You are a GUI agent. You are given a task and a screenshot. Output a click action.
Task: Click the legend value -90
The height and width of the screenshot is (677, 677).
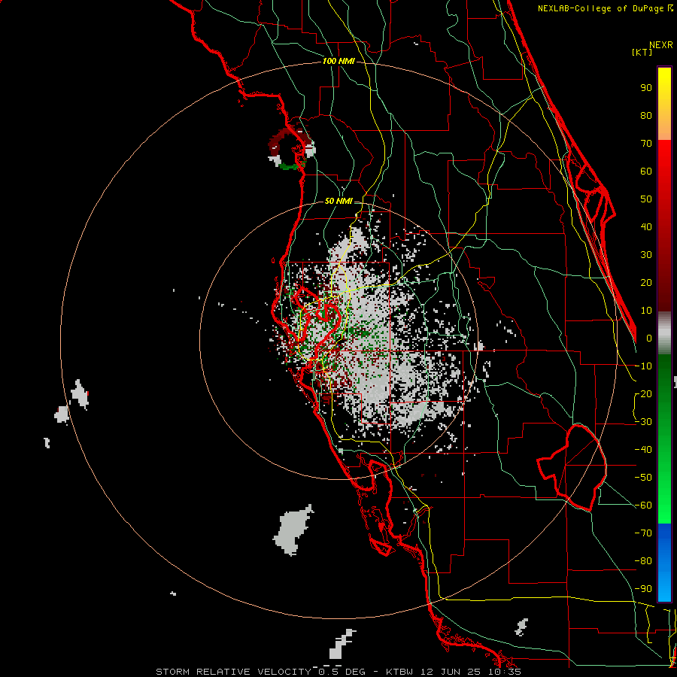(x=643, y=589)
